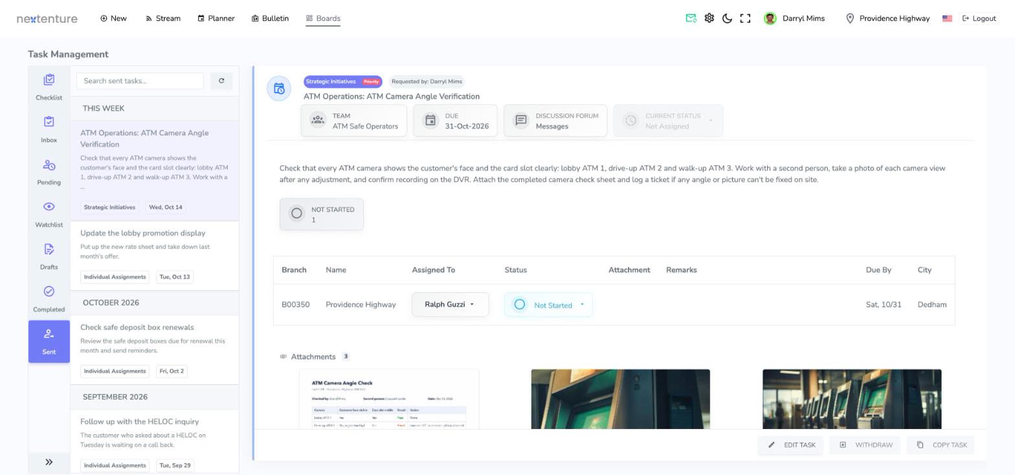Go to the Bulletin menu item
Viewport: 1015px width, 475px height.
(x=270, y=18)
